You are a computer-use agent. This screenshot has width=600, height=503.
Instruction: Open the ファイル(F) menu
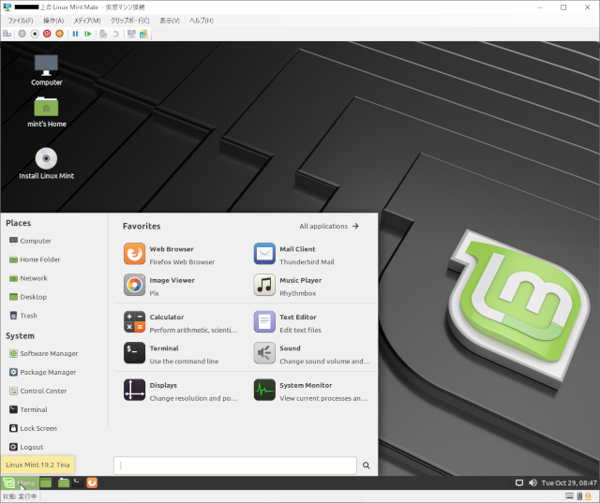(21, 21)
